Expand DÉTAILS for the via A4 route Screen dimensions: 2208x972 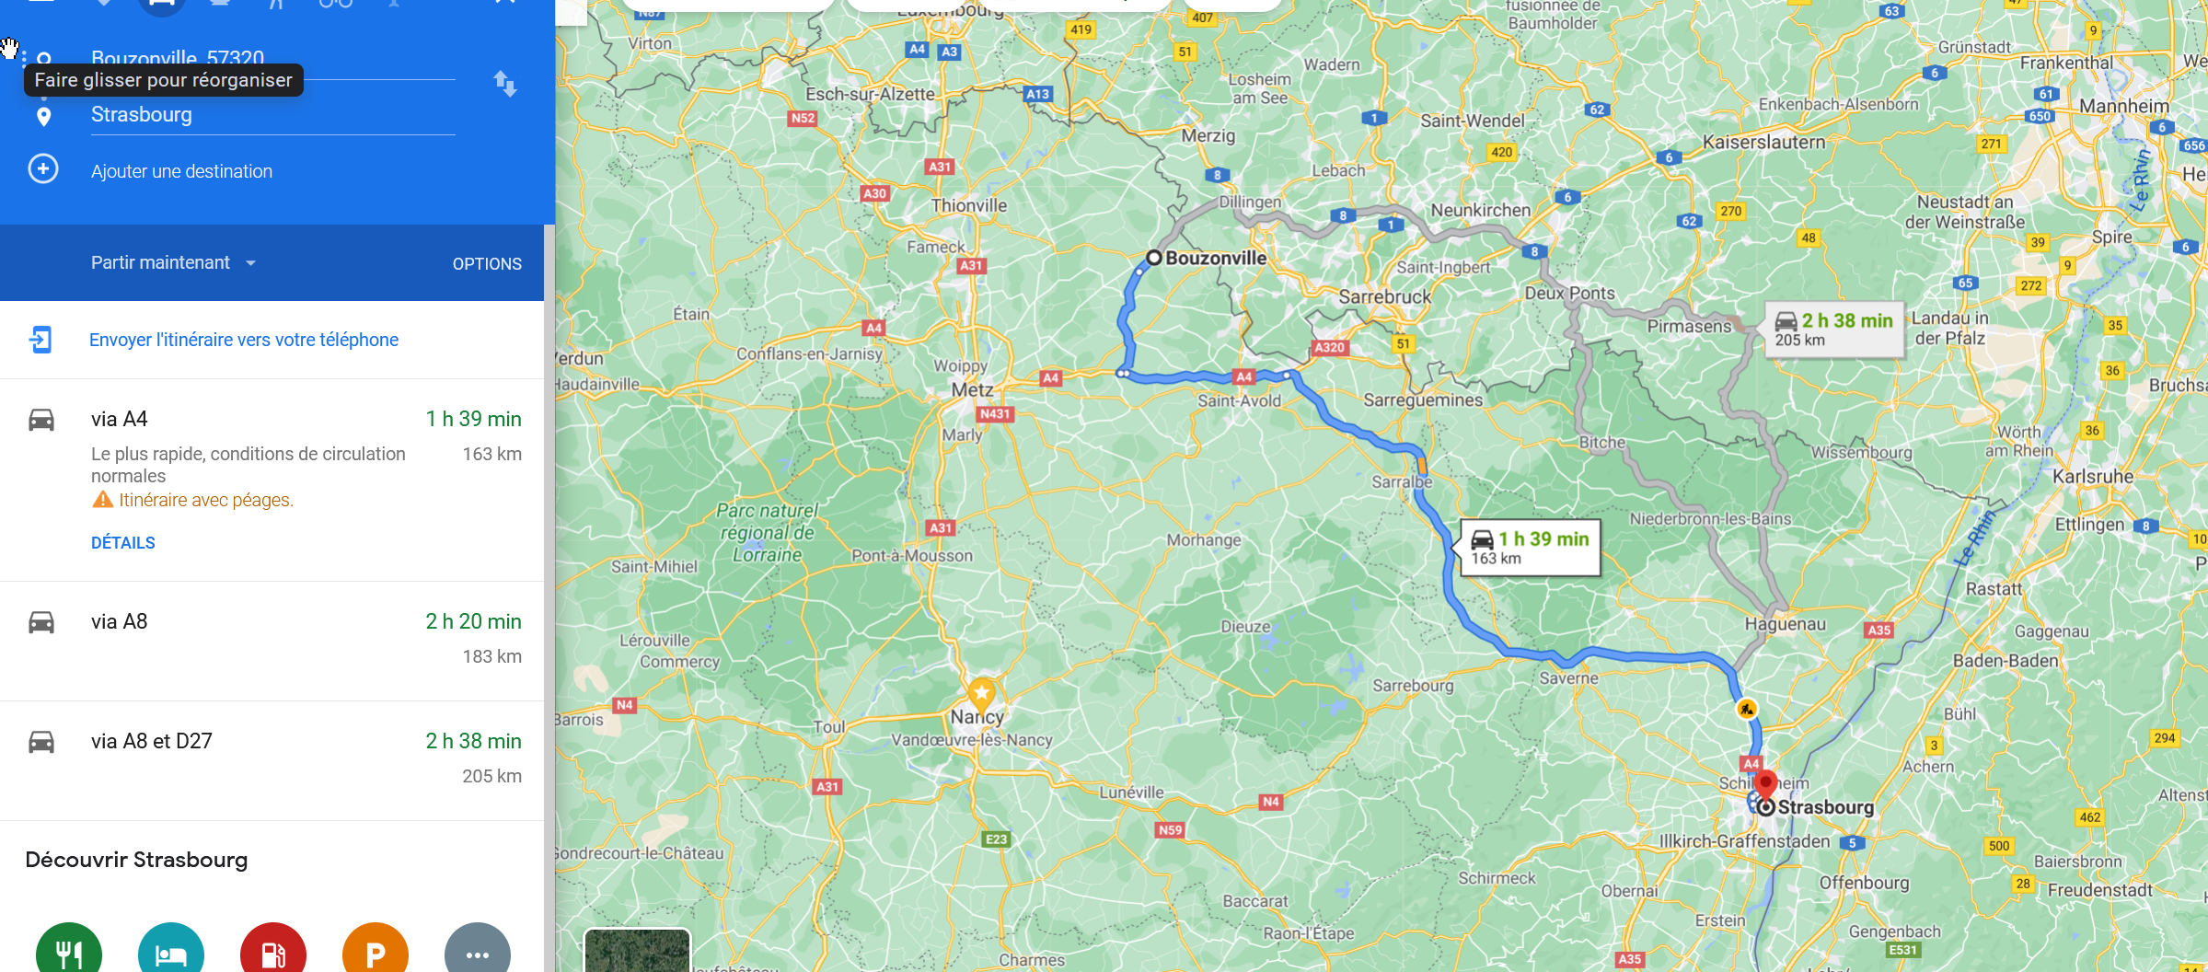tap(123, 543)
